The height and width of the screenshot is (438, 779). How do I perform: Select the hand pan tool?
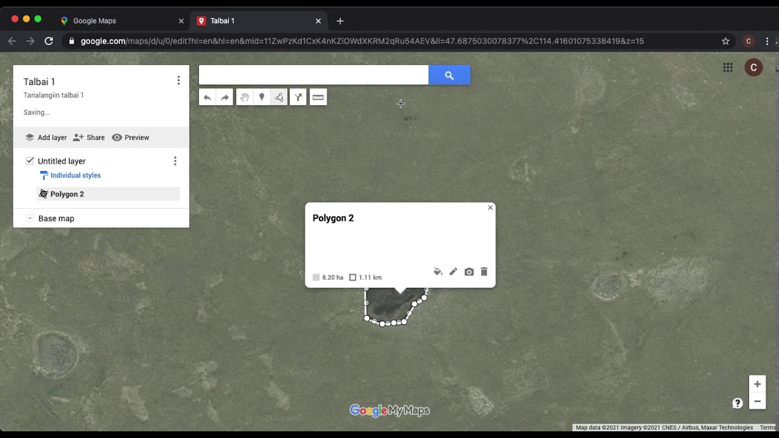244,97
